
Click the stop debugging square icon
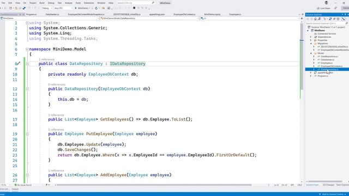pyautogui.click(x=134, y=8)
